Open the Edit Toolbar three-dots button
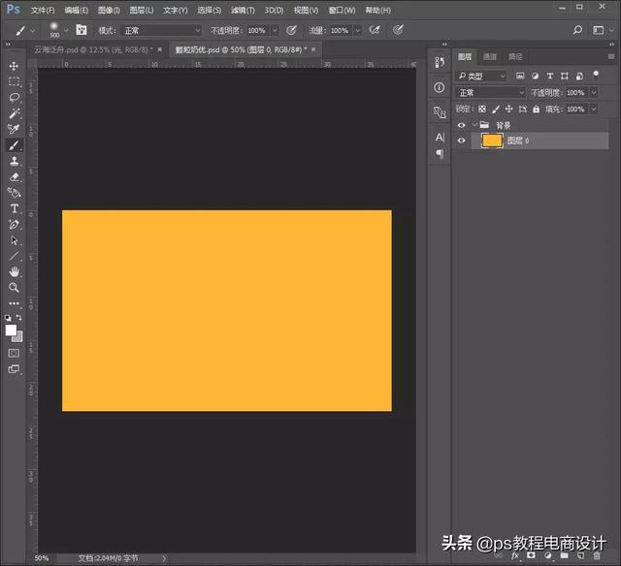The image size is (621, 566). tap(14, 303)
